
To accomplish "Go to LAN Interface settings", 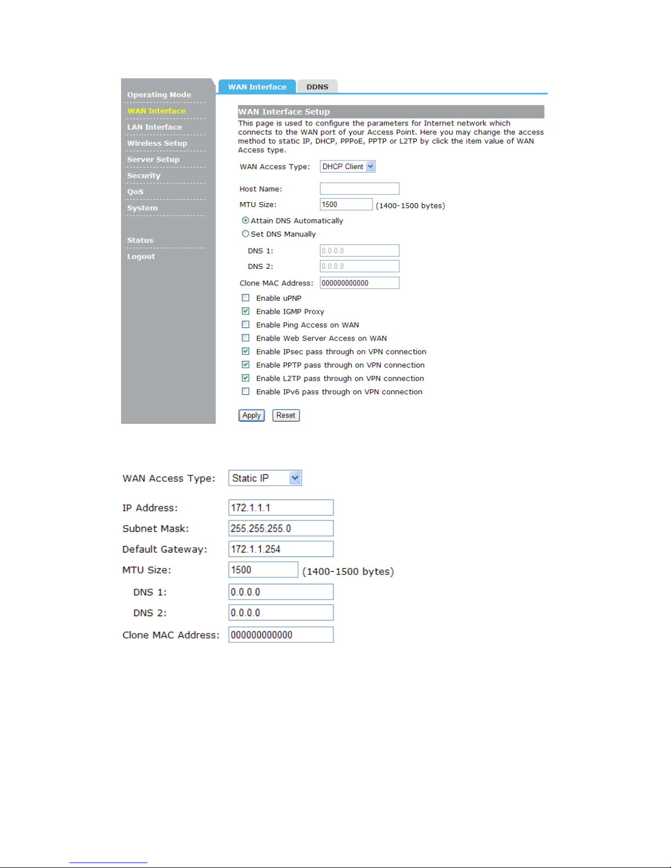I will [154, 127].
